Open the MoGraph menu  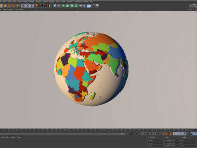[31, 2]
